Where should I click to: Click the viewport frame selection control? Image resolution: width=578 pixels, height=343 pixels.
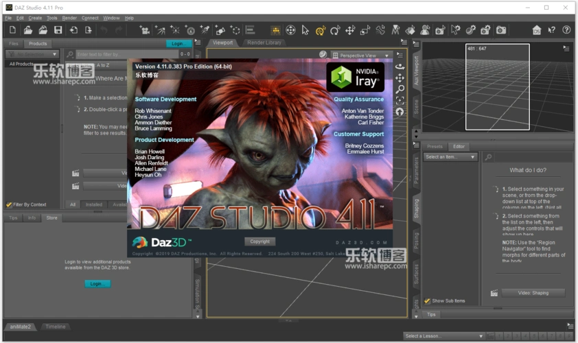(x=400, y=100)
